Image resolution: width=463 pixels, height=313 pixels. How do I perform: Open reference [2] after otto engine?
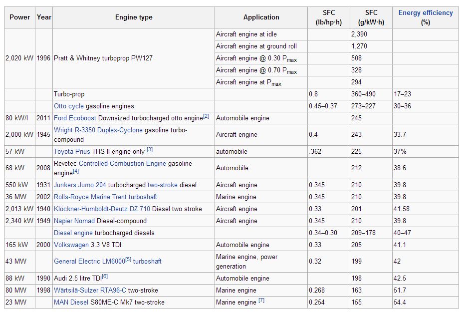click(x=206, y=116)
